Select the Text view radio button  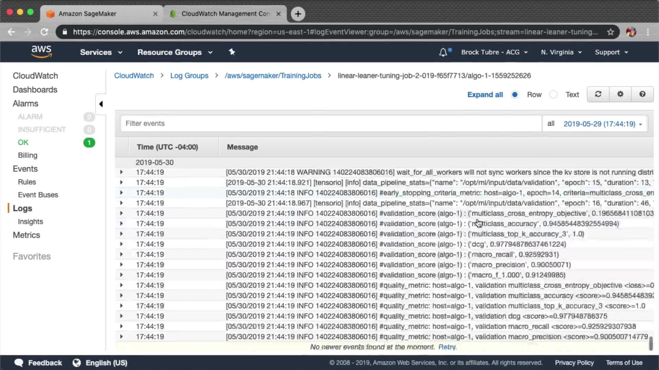point(553,95)
